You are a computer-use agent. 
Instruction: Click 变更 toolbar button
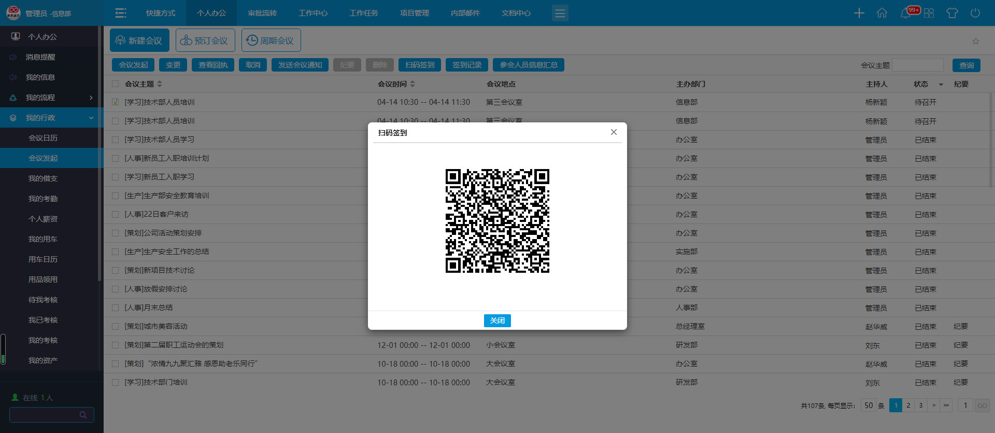click(x=173, y=65)
